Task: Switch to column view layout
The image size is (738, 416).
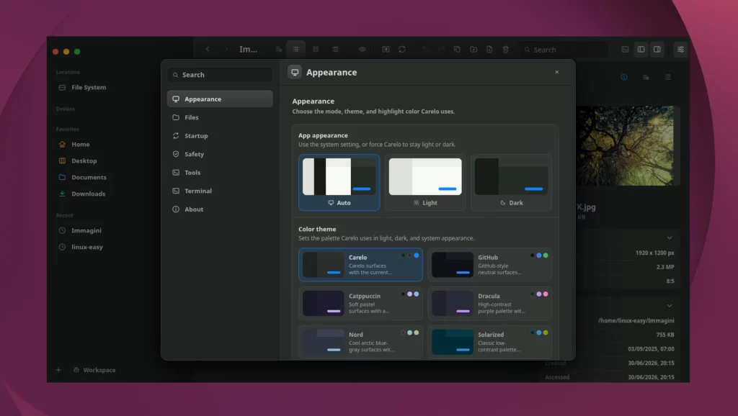Action: (x=336, y=49)
